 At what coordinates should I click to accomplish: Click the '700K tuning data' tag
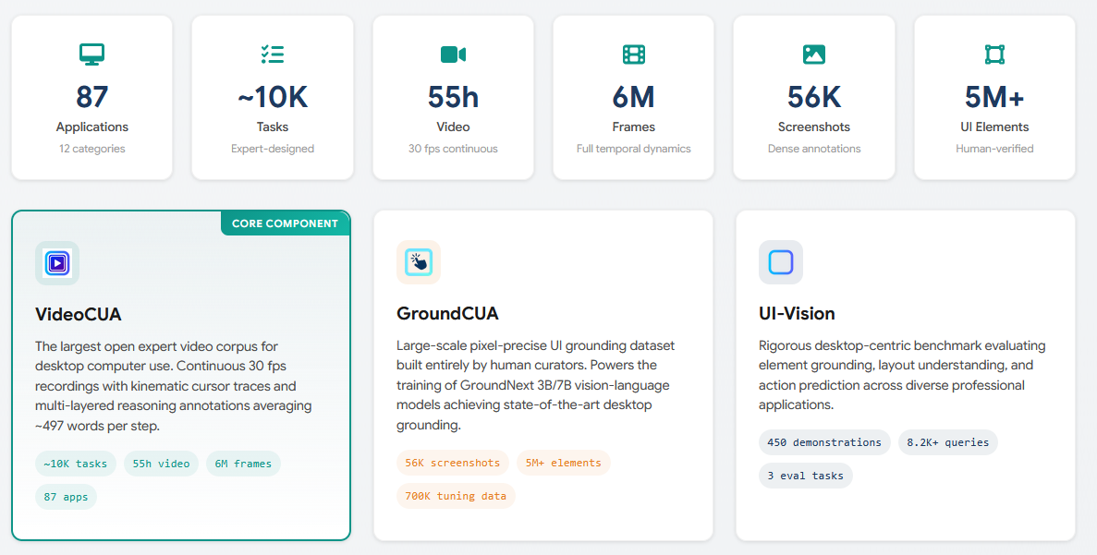(x=456, y=496)
